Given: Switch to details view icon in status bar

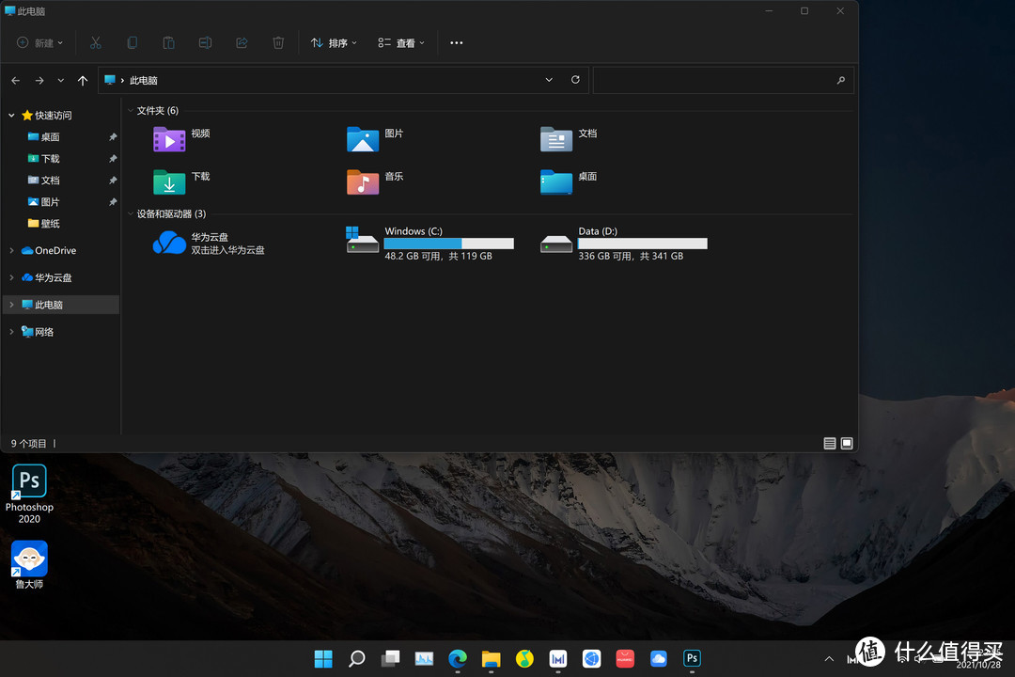Looking at the screenshot, I should pyautogui.click(x=830, y=443).
